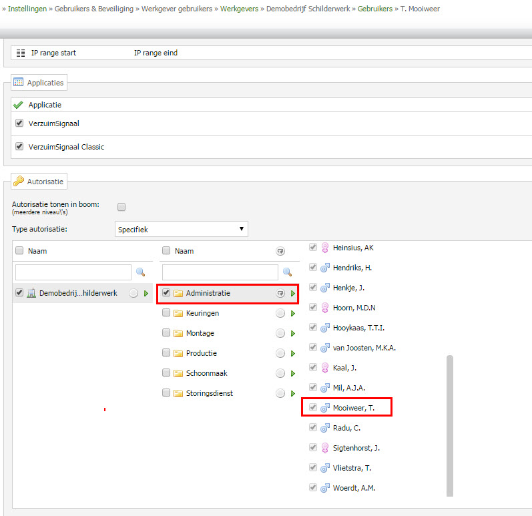Enable Autorisatie tonen in boom checkbox
This screenshot has width=532, height=516.
(121, 207)
